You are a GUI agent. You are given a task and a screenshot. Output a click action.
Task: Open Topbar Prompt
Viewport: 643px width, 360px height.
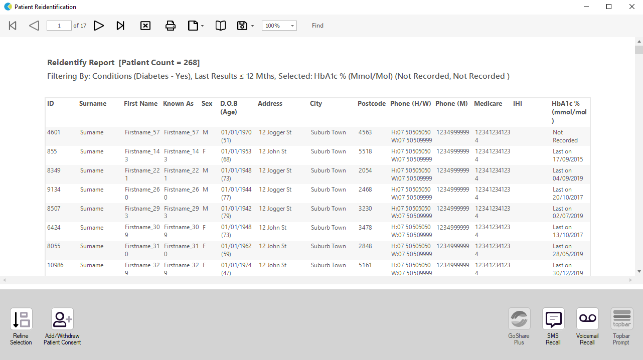[621, 327]
